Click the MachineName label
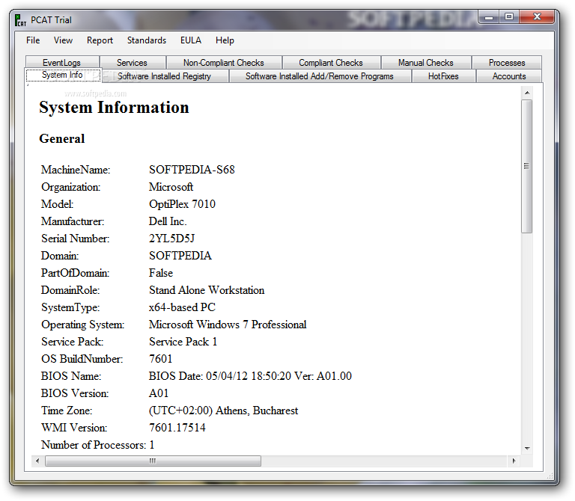575x501 pixels. click(76, 170)
